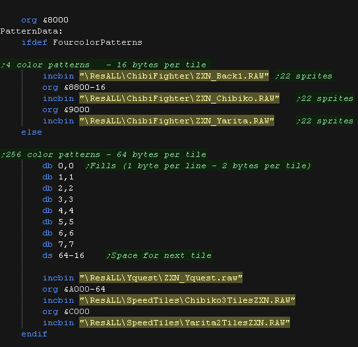The image size is (358, 347).
Task: Click the Yarita2TilesZXN.RAW path string
Action: (x=185, y=323)
